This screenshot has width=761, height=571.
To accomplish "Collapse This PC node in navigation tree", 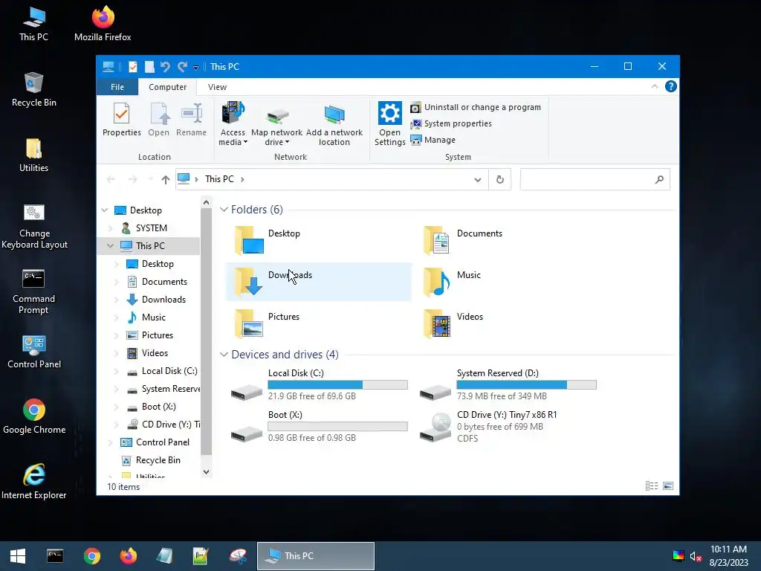I will pos(110,245).
